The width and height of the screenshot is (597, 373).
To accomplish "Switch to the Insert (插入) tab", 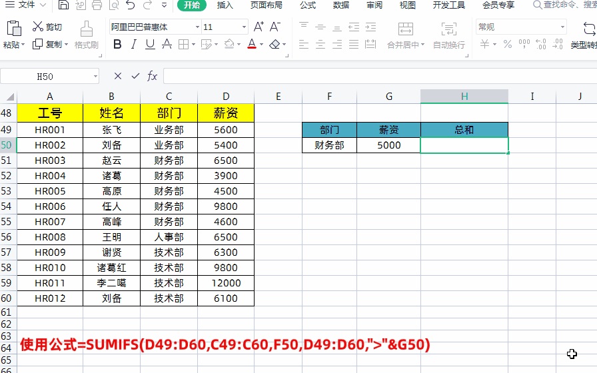I will tap(225, 5).
